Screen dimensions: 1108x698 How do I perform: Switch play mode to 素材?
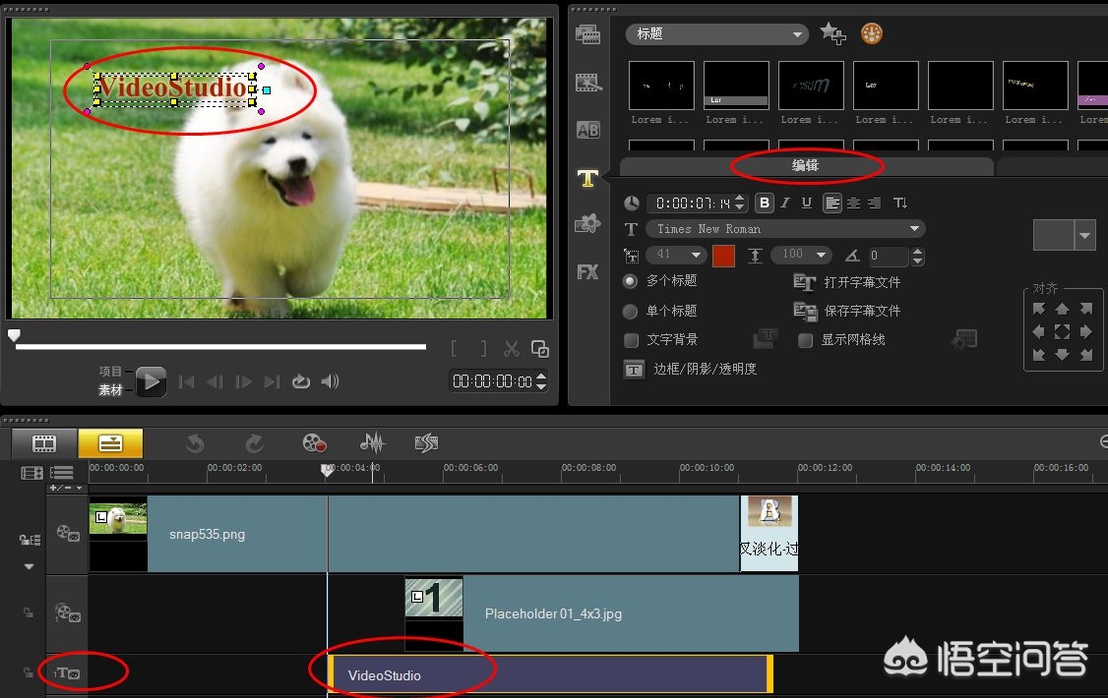tap(110, 389)
